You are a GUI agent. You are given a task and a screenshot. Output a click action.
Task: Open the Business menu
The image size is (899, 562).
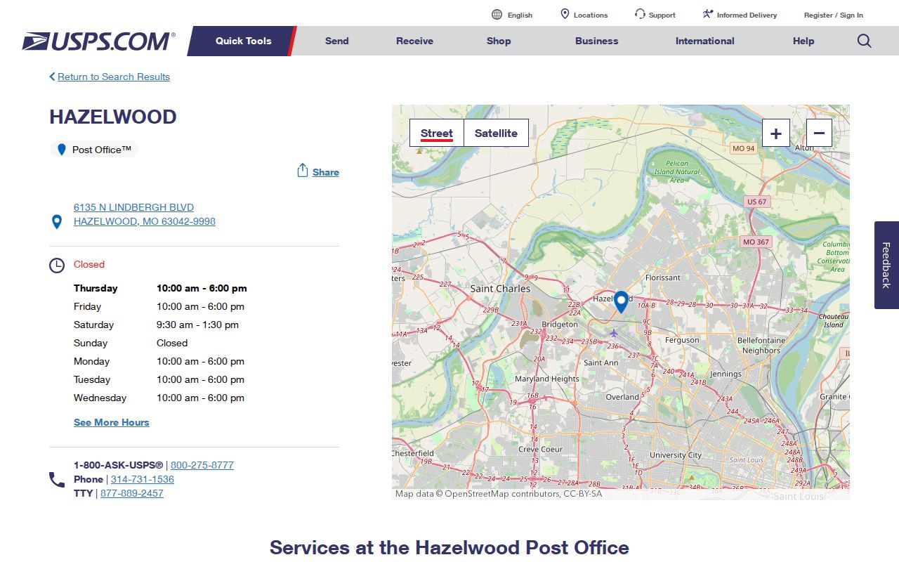[596, 41]
